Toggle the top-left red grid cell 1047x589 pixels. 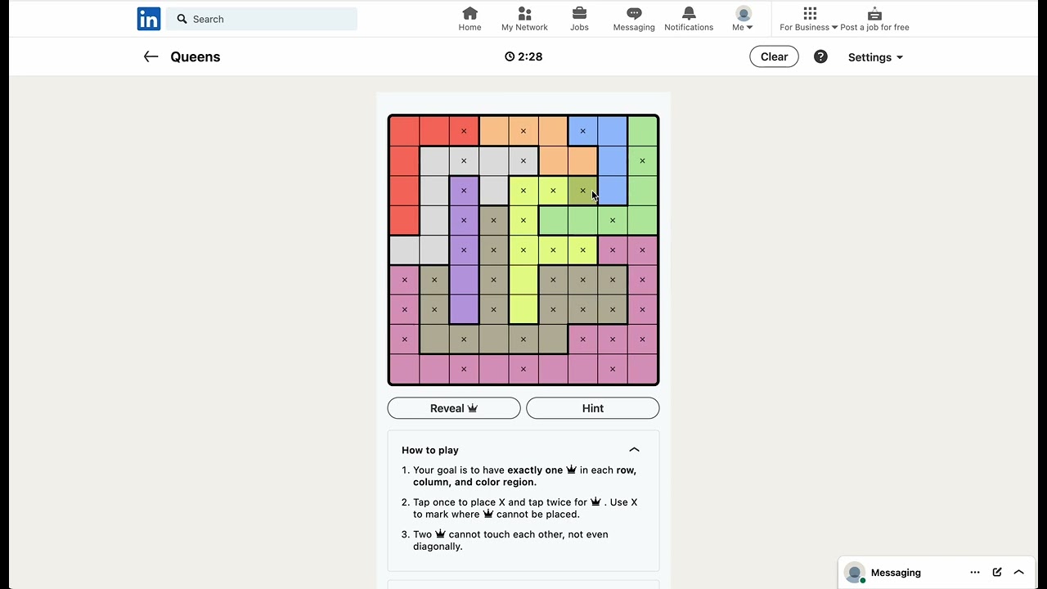(404, 131)
